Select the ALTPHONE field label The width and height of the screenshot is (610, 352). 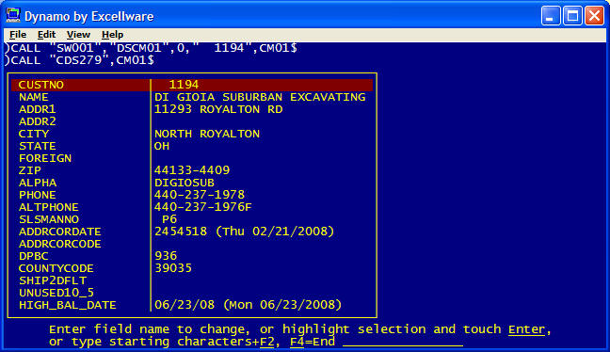coord(49,207)
